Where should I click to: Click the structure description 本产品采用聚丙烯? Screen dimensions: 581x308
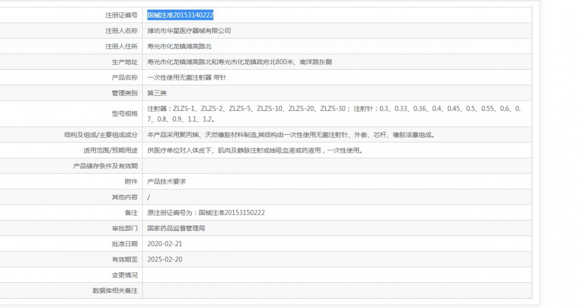(x=291, y=135)
